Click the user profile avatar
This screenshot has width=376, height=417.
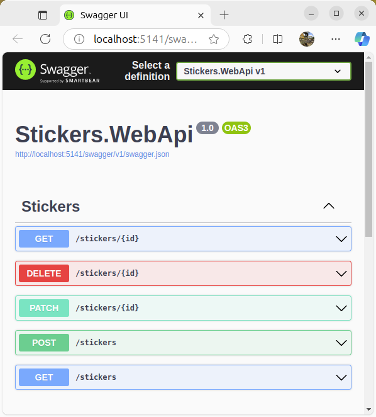tap(307, 39)
